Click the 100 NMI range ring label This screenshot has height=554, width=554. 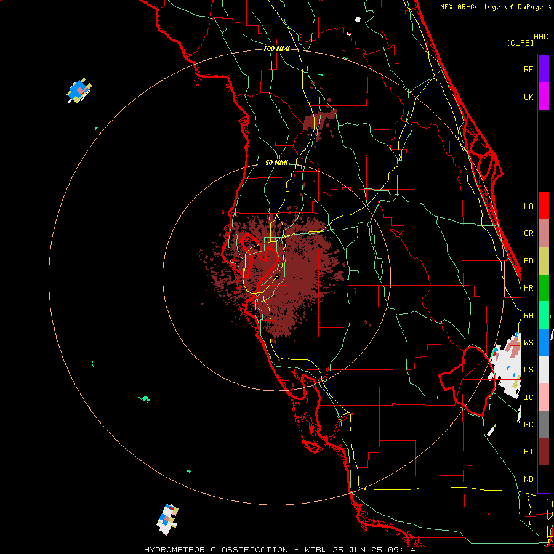pos(276,49)
